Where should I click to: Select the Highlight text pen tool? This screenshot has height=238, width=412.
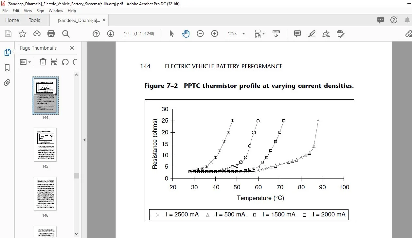point(312,34)
